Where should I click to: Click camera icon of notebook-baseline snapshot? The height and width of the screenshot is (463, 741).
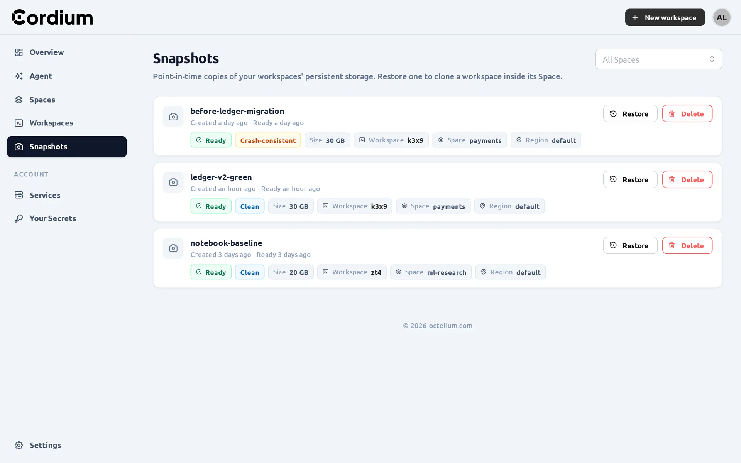173,248
